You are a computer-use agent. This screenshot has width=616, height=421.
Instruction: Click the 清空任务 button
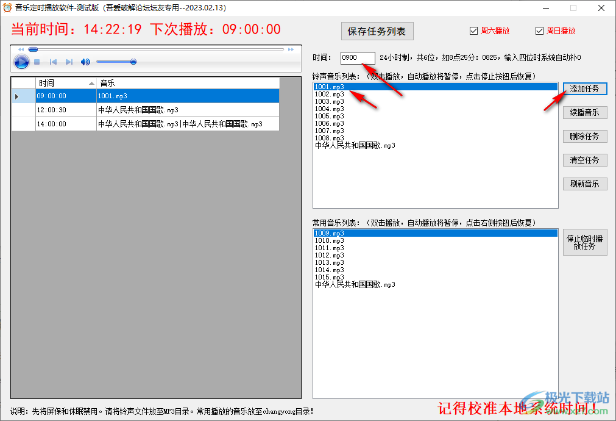point(585,160)
